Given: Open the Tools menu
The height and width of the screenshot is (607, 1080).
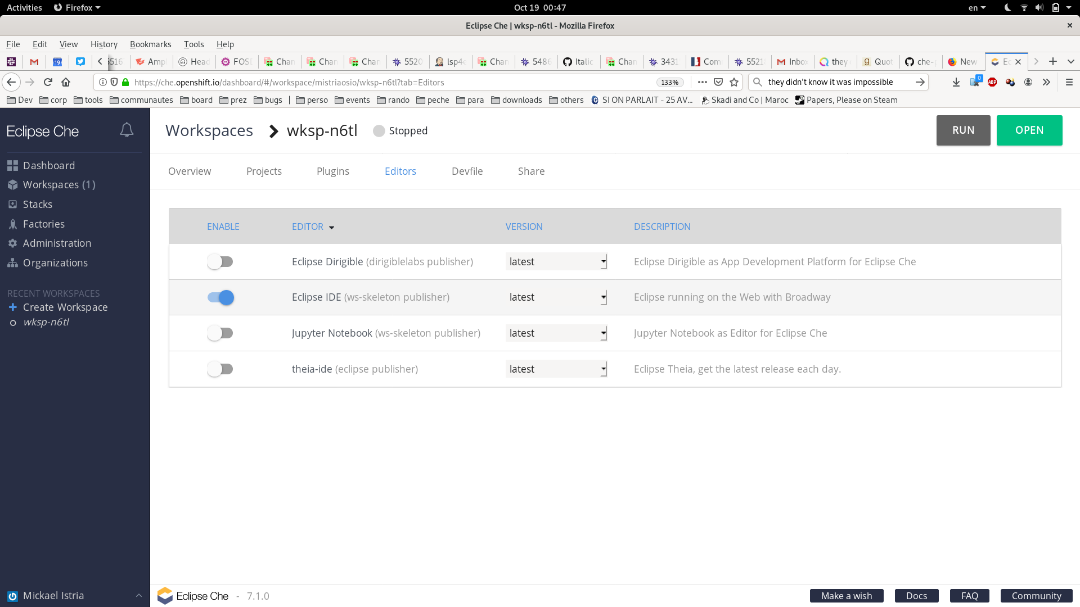Looking at the screenshot, I should (193, 44).
